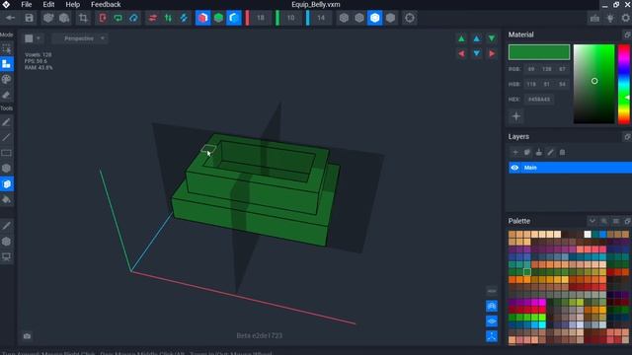Click the app logo in title bar
This screenshot has height=355, width=632.
6,4
